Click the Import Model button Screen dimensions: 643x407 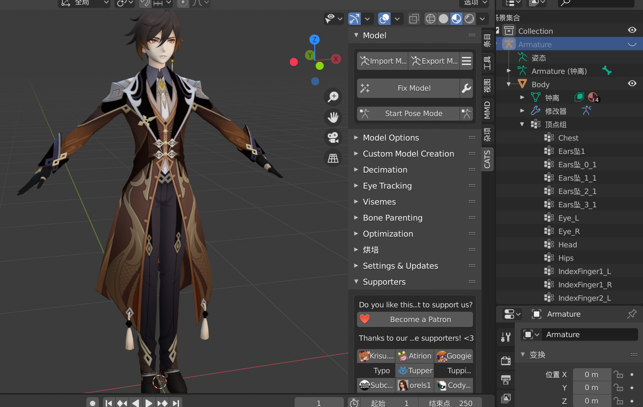383,61
